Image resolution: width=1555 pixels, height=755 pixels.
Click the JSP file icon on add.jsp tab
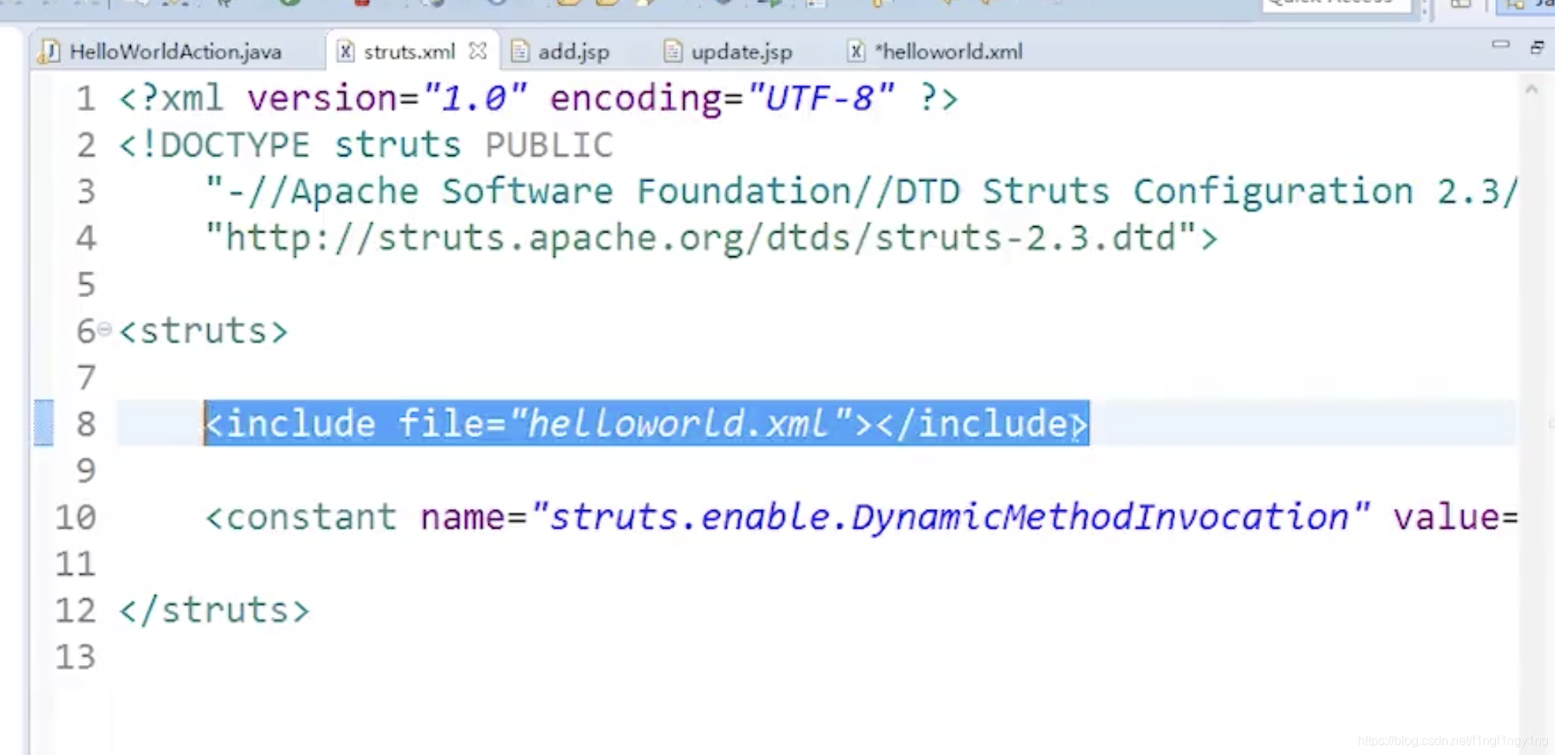pyautogui.click(x=520, y=52)
